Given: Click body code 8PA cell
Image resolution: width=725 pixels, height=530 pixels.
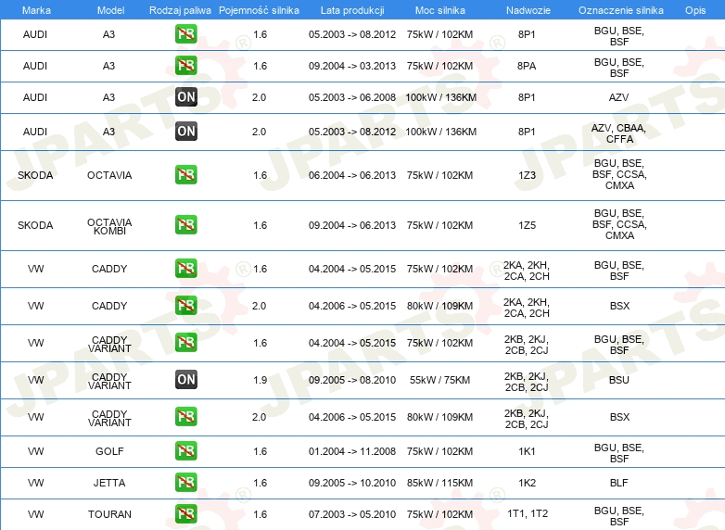Looking at the screenshot, I should (x=527, y=66).
